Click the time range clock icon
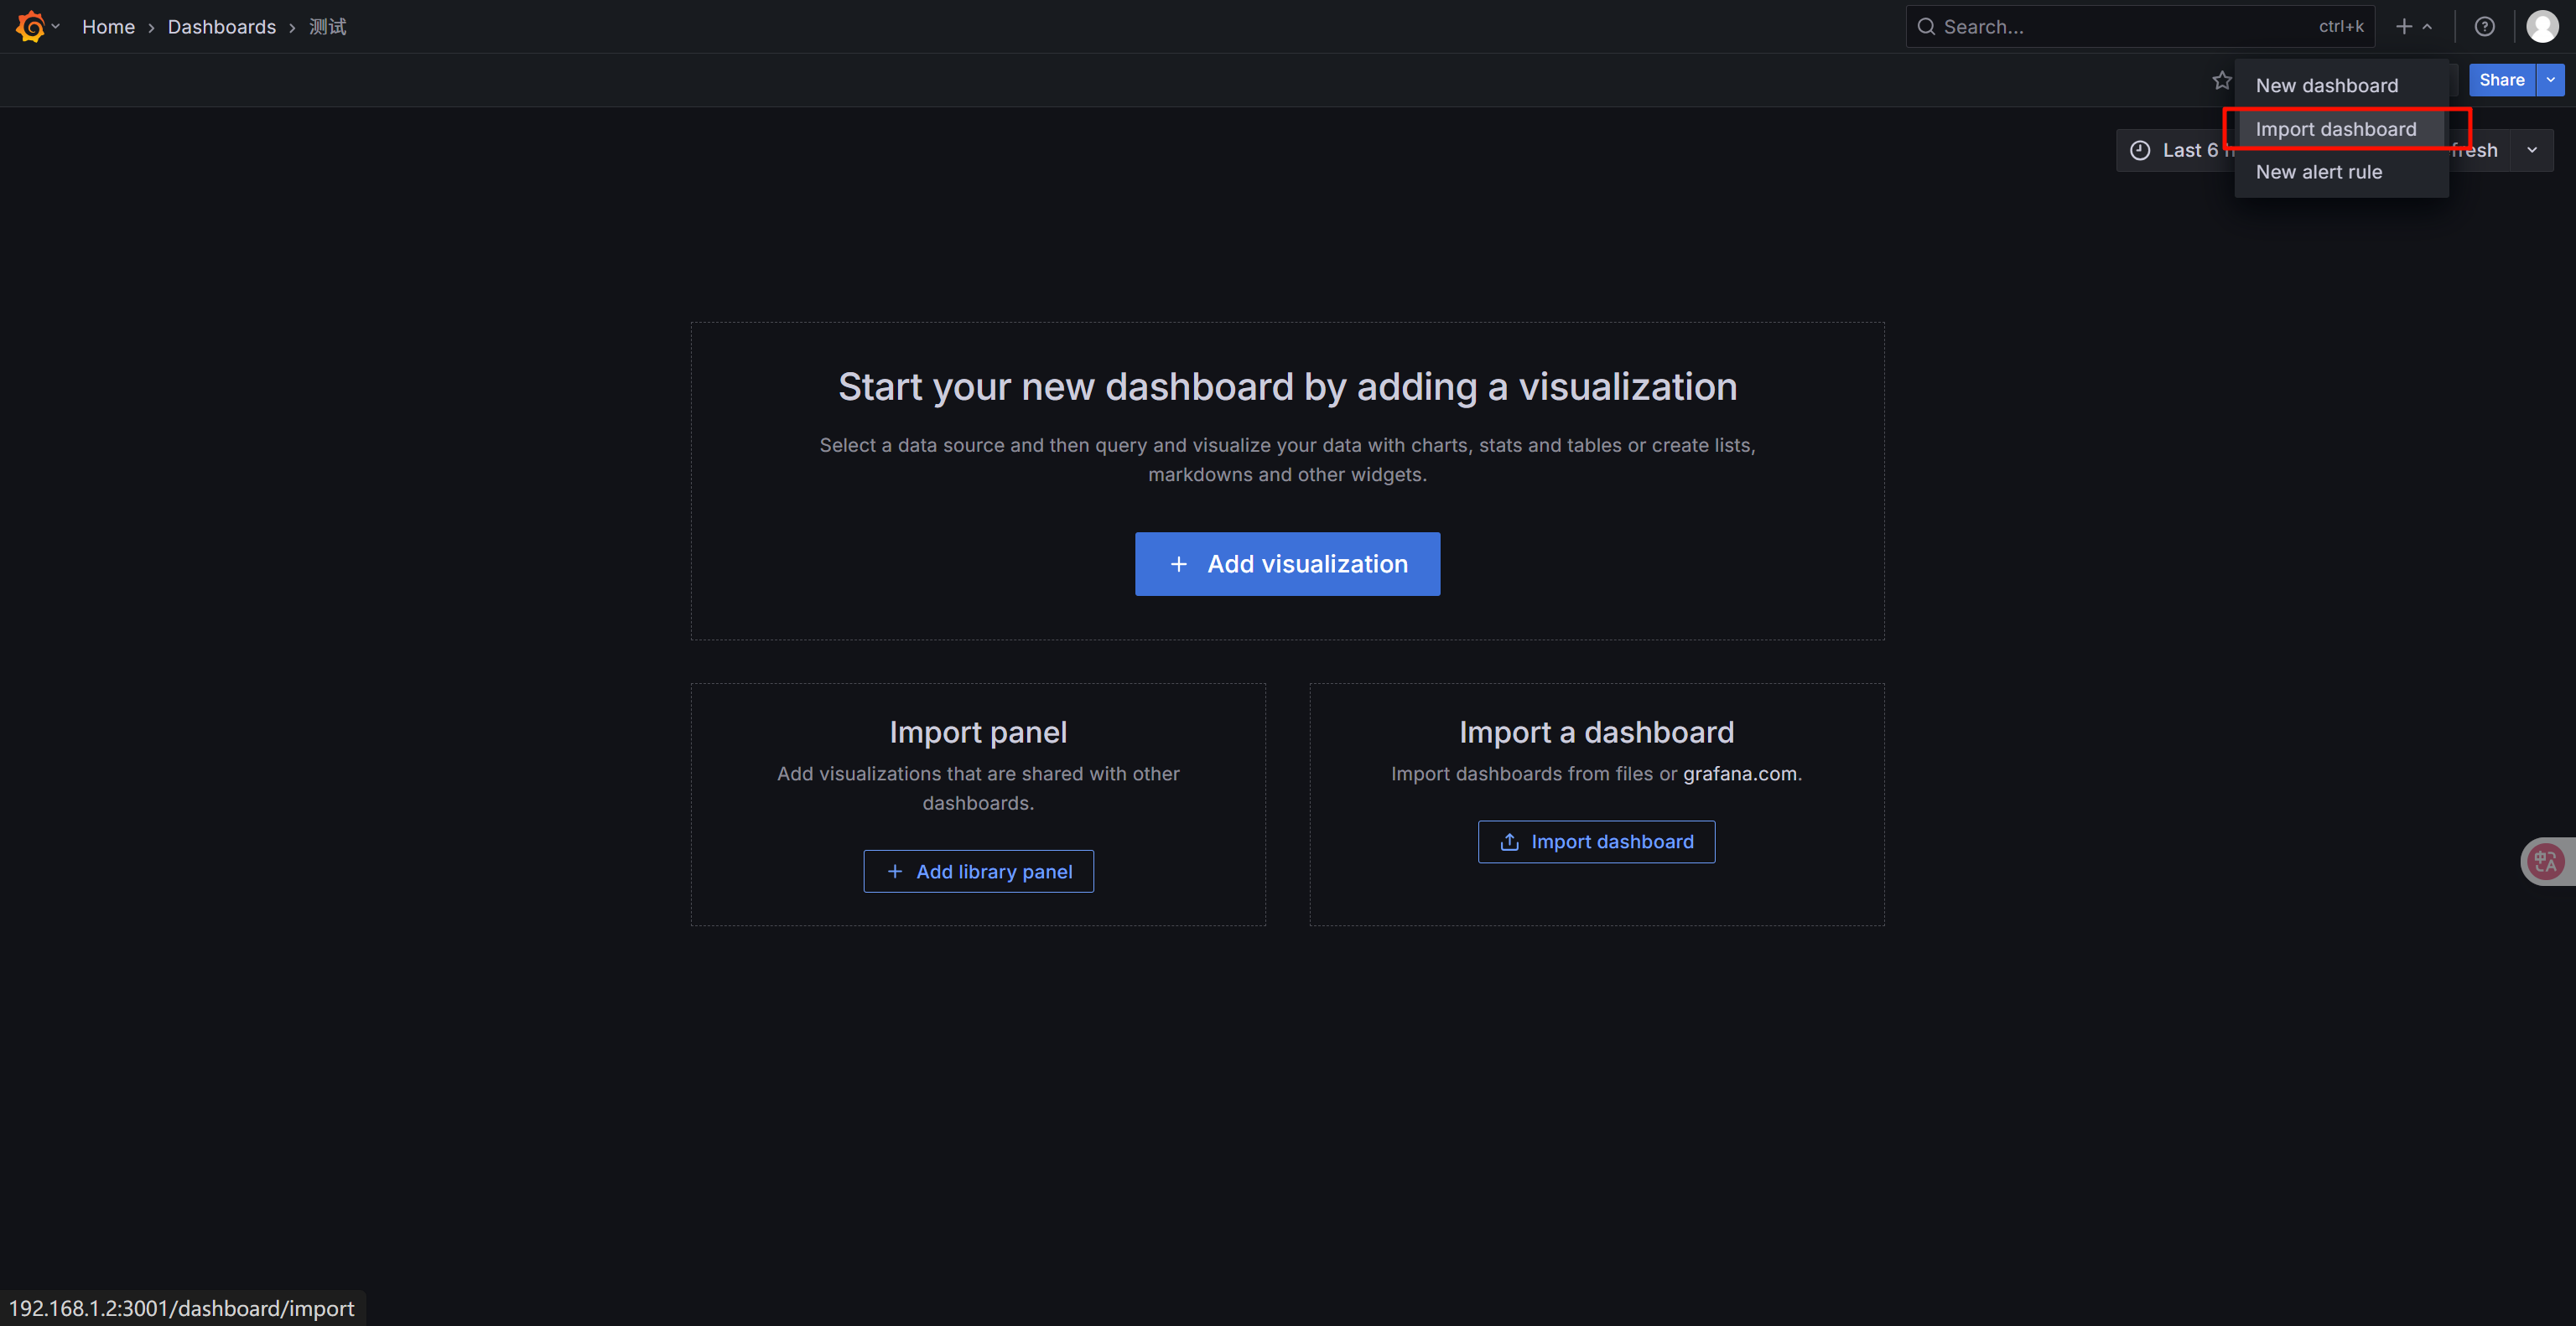The image size is (2576, 1326). click(x=2139, y=150)
